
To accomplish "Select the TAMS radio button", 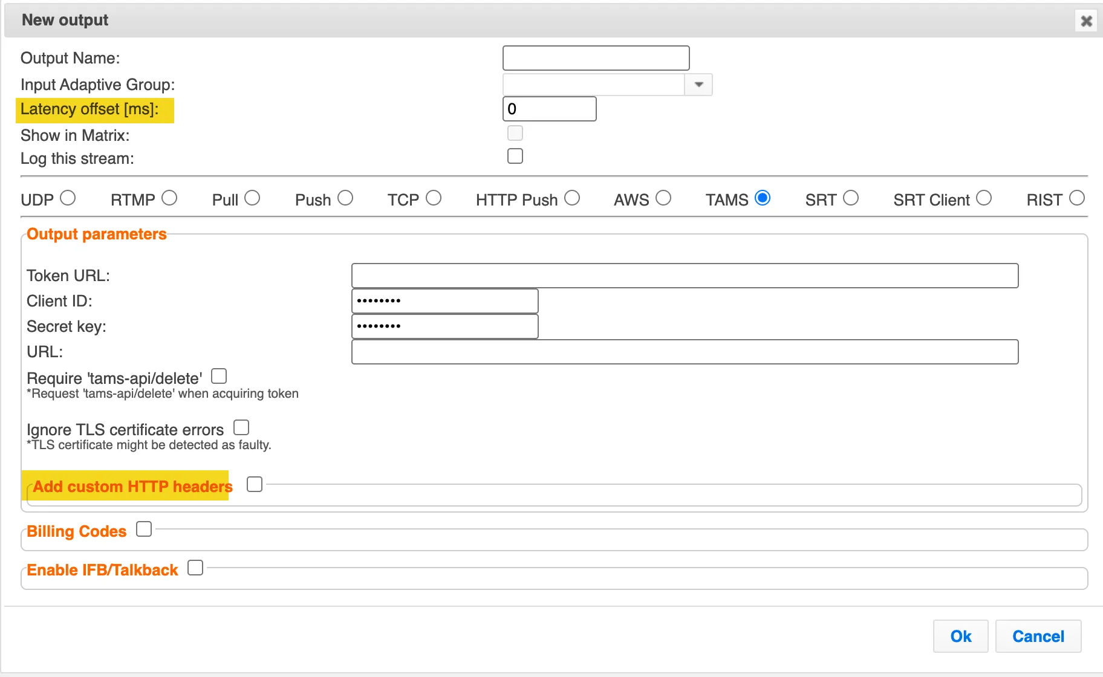I will point(763,198).
